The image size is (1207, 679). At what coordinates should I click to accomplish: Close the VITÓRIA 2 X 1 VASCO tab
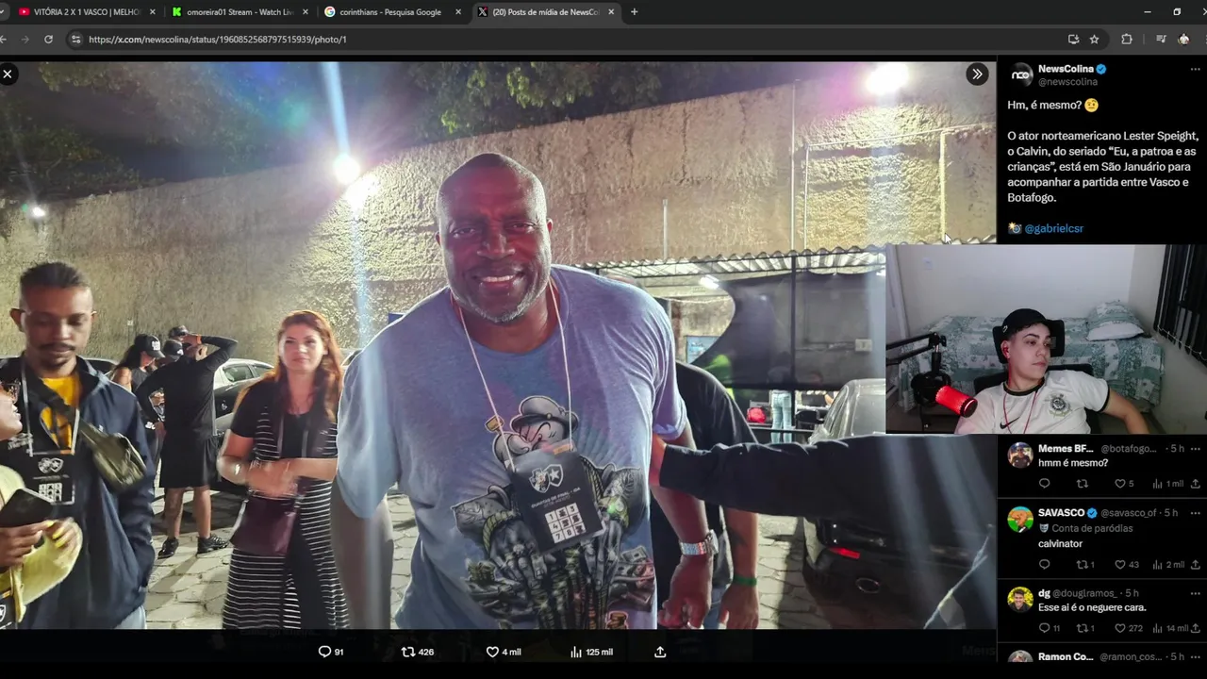153,12
